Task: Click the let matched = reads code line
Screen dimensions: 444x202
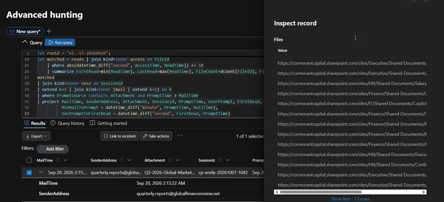Action: [x=103, y=59]
